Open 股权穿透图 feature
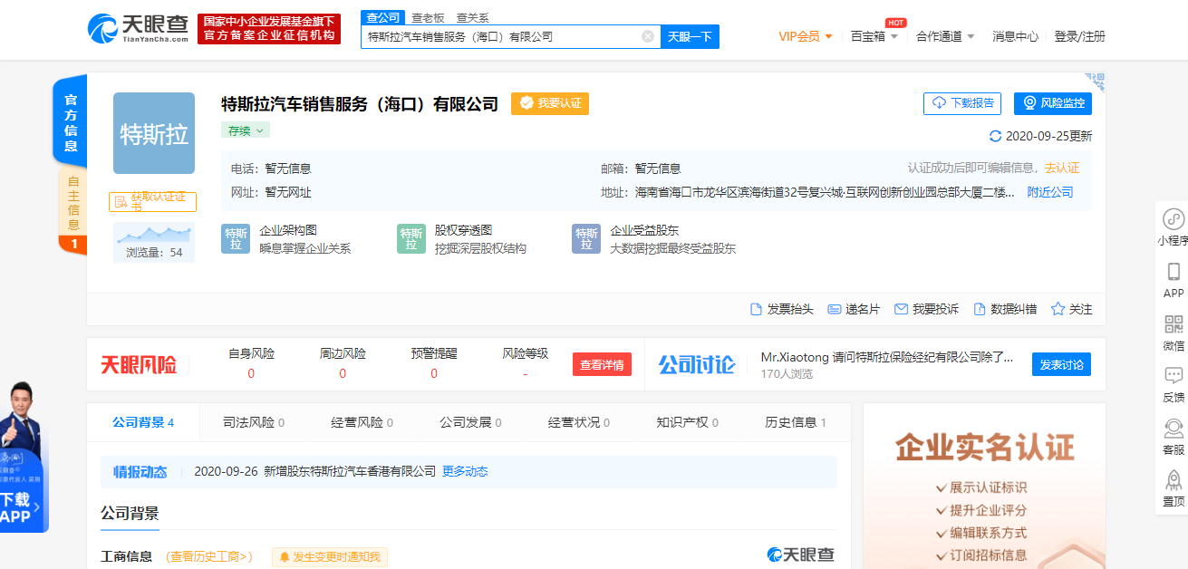The image size is (1188, 569). [462, 239]
